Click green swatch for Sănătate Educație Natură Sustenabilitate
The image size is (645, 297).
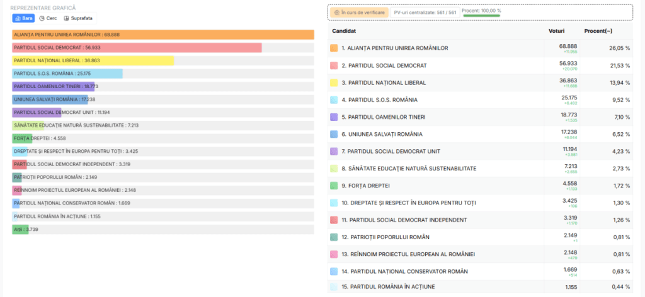[x=334, y=169]
